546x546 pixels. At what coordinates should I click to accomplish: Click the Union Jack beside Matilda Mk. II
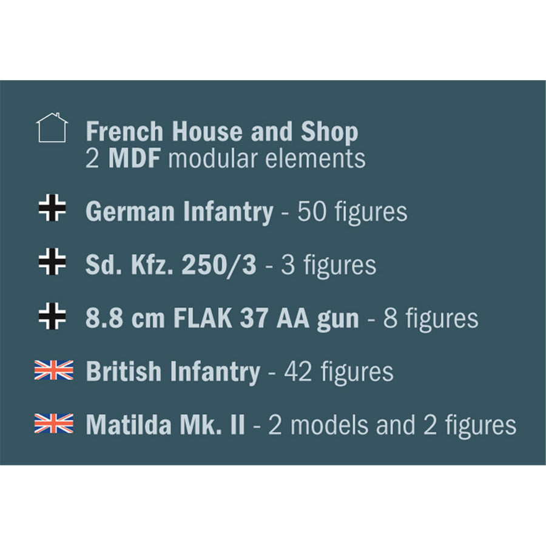point(54,423)
